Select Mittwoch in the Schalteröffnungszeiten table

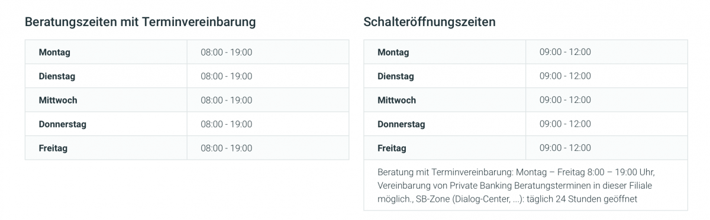(397, 100)
